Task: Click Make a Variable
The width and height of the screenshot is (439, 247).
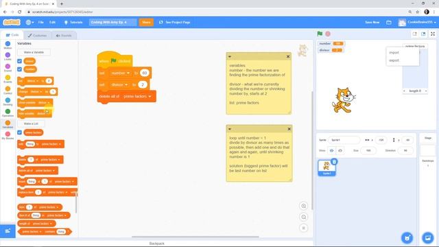Action: pyautogui.click(x=34, y=52)
